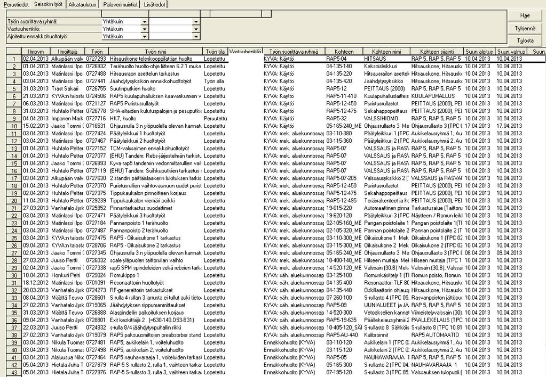Click the Suun.valm.p column header
The image size is (546, 377).
point(511,52)
